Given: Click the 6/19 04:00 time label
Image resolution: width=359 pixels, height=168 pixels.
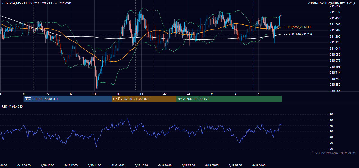Looking at the screenshot, I should coord(259,165).
